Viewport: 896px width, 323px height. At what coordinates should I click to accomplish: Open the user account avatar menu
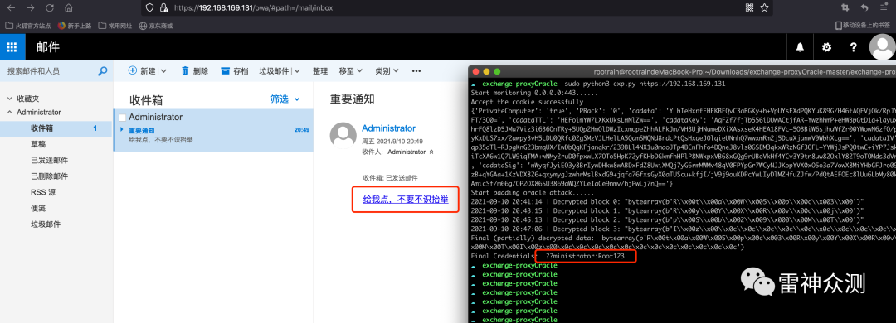882,47
